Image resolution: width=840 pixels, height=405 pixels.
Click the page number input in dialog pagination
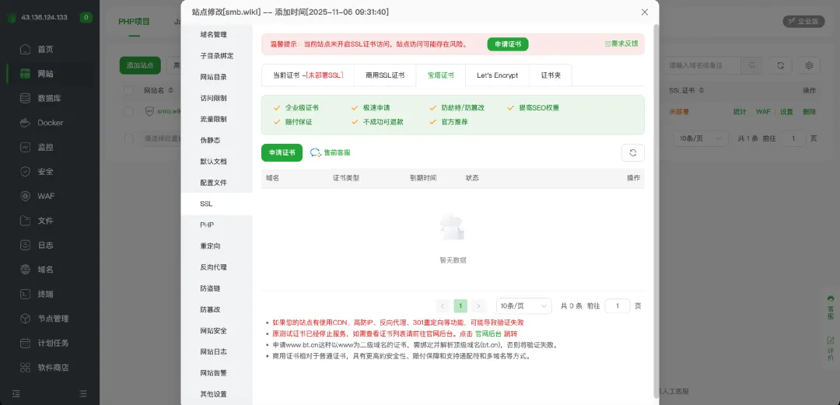[617, 306]
